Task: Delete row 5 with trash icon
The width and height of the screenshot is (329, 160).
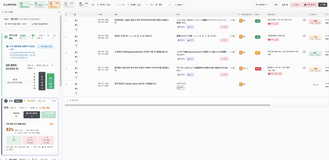Action: click(x=76, y=93)
